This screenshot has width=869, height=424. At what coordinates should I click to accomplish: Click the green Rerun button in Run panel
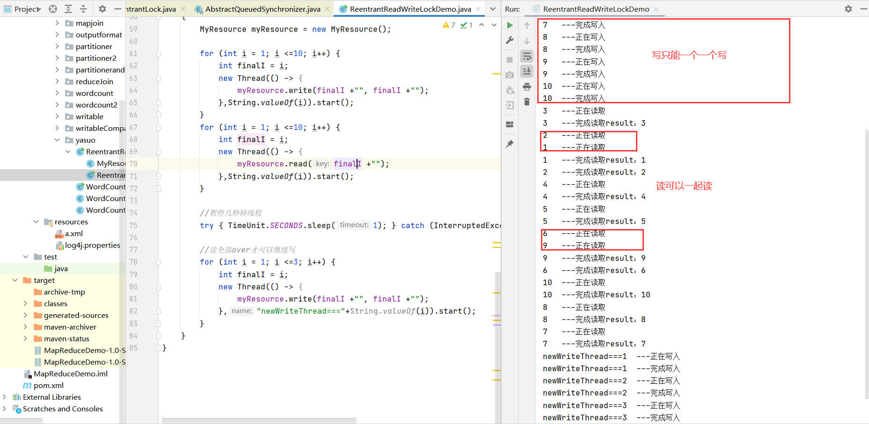click(x=510, y=25)
